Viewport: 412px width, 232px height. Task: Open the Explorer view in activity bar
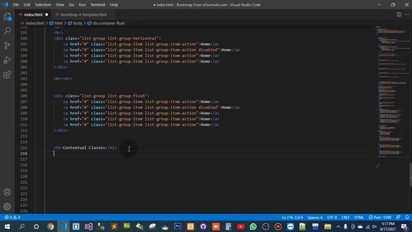(7, 17)
